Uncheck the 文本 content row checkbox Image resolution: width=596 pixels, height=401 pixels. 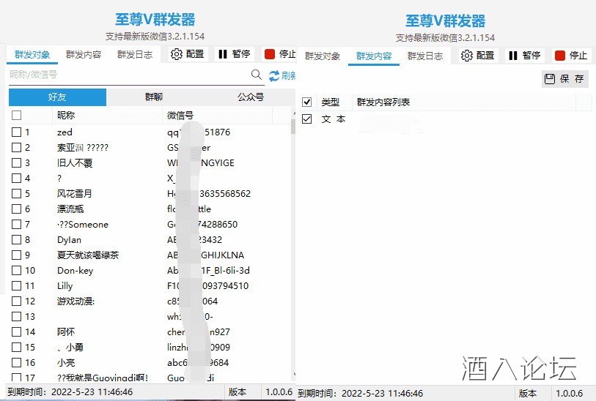(x=306, y=119)
